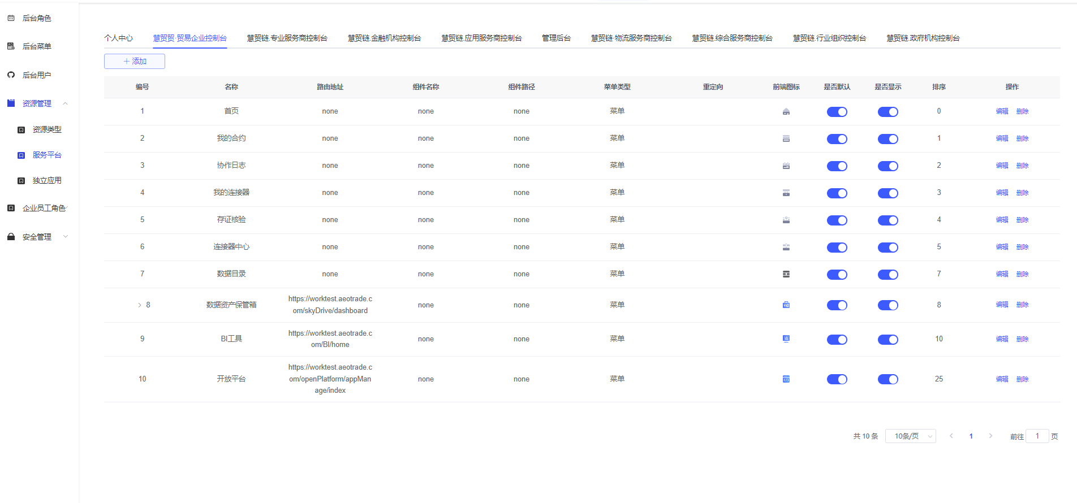Screen dimensions: 1077x503
Task: Toggle 是否显示 switch for 存证核验
Action: click(888, 220)
